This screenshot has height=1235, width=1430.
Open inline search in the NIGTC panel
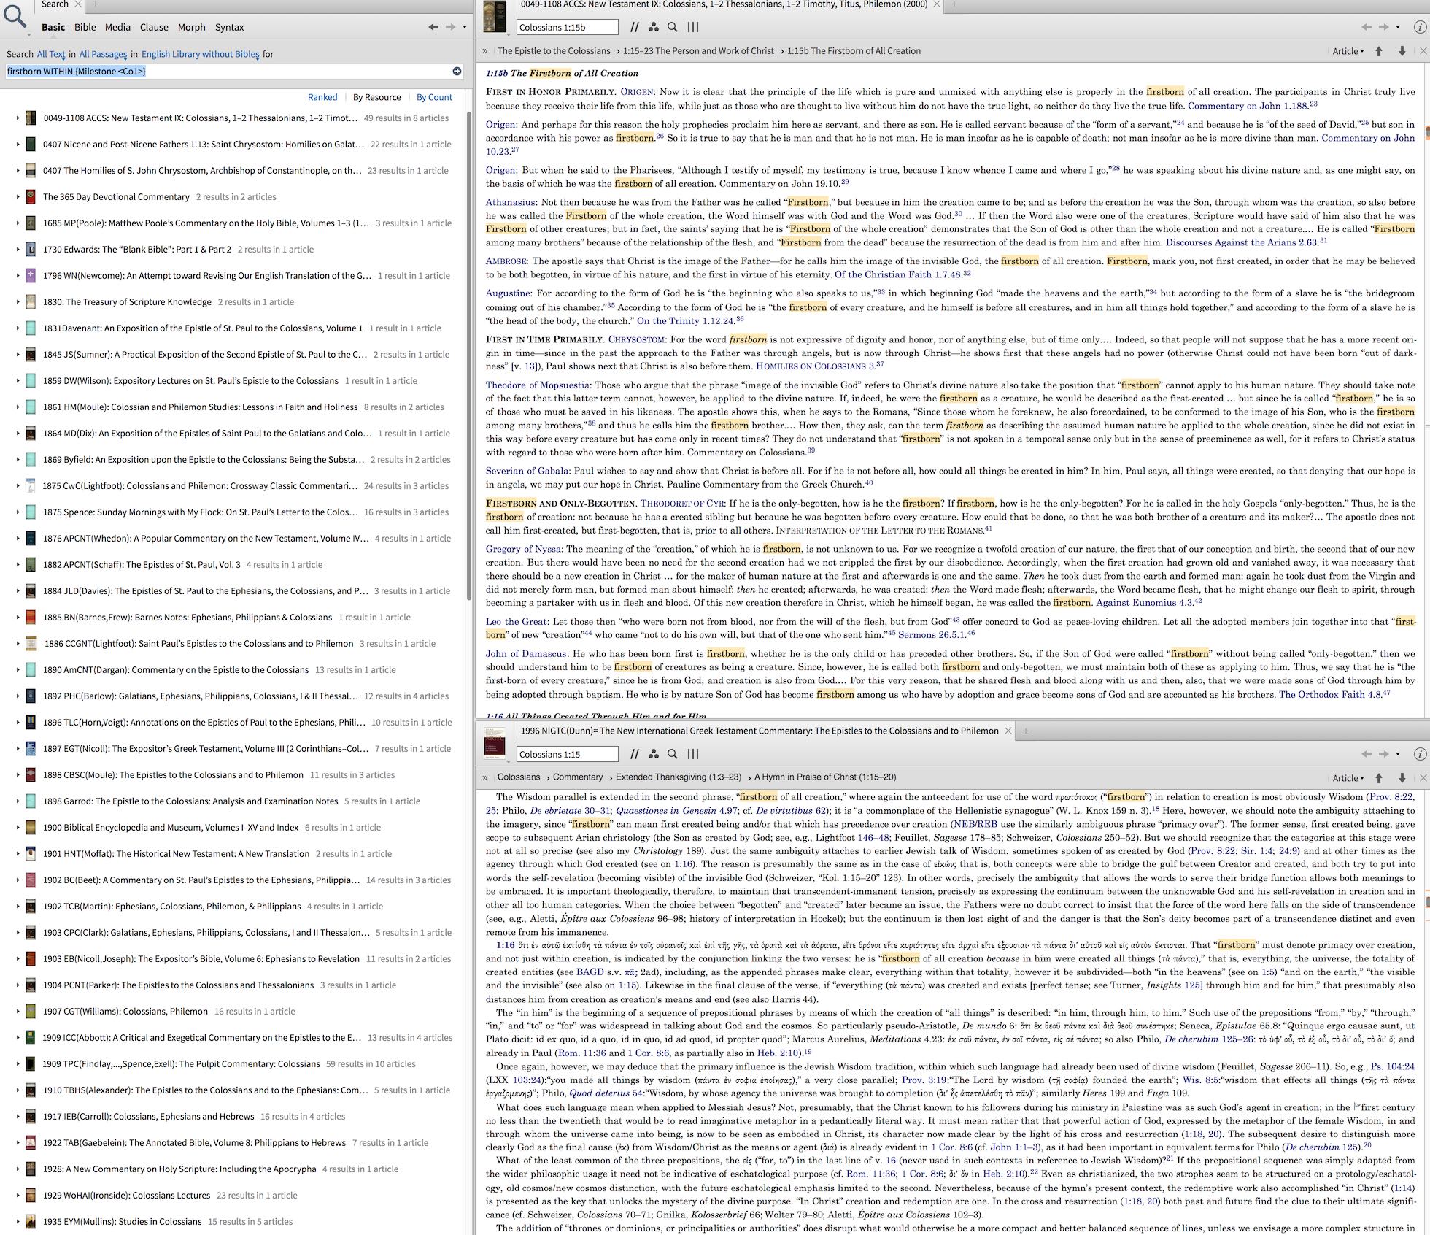coord(673,754)
